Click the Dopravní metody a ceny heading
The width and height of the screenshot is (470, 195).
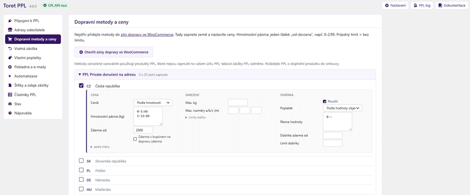point(101,22)
